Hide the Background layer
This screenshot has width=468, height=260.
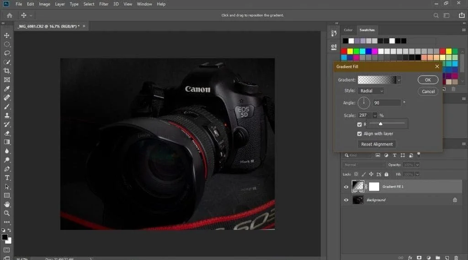(x=346, y=200)
